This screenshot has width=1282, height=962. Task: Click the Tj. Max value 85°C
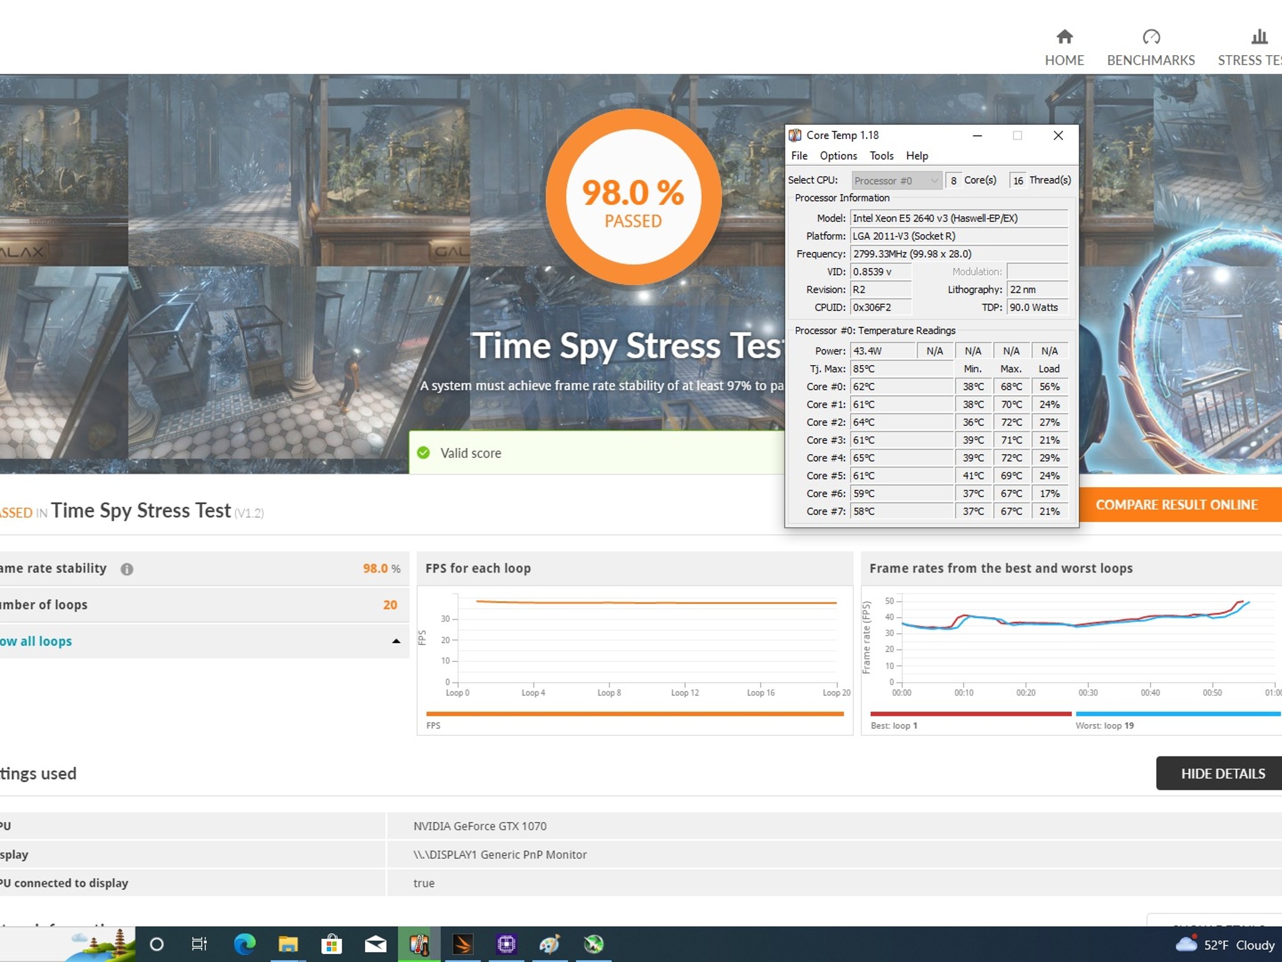pos(901,369)
